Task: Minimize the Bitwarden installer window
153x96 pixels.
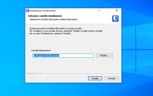Action: [99, 10]
